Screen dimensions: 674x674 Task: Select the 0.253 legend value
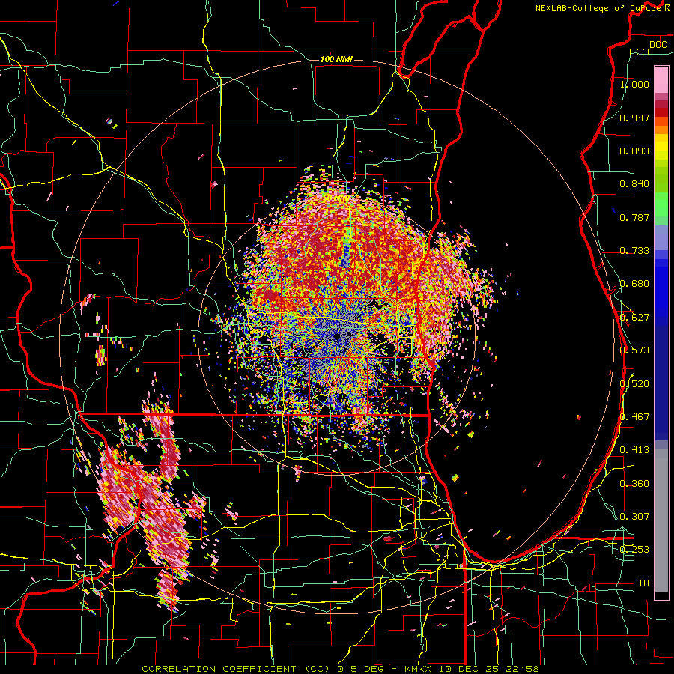pyautogui.click(x=634, y=550)
